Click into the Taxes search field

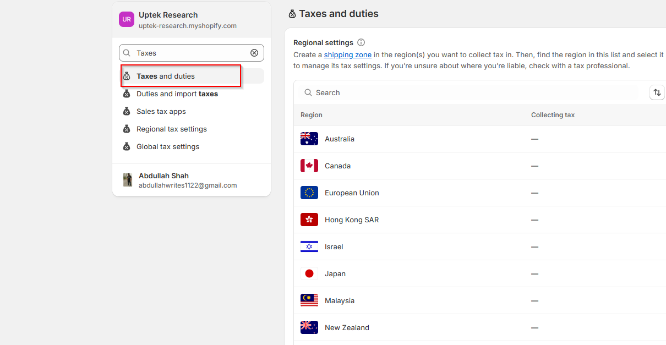point(192,53)
